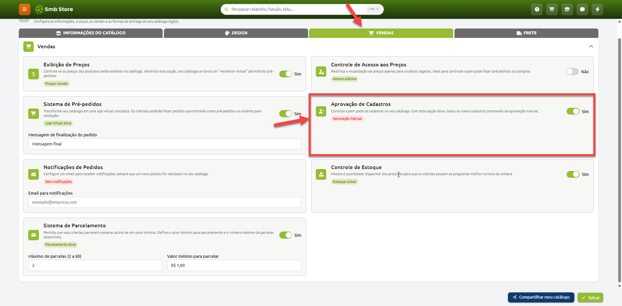This screenshot has width=622, height=306.
Task: Click the lightning bolt quick actions icon
Action: 597,9
